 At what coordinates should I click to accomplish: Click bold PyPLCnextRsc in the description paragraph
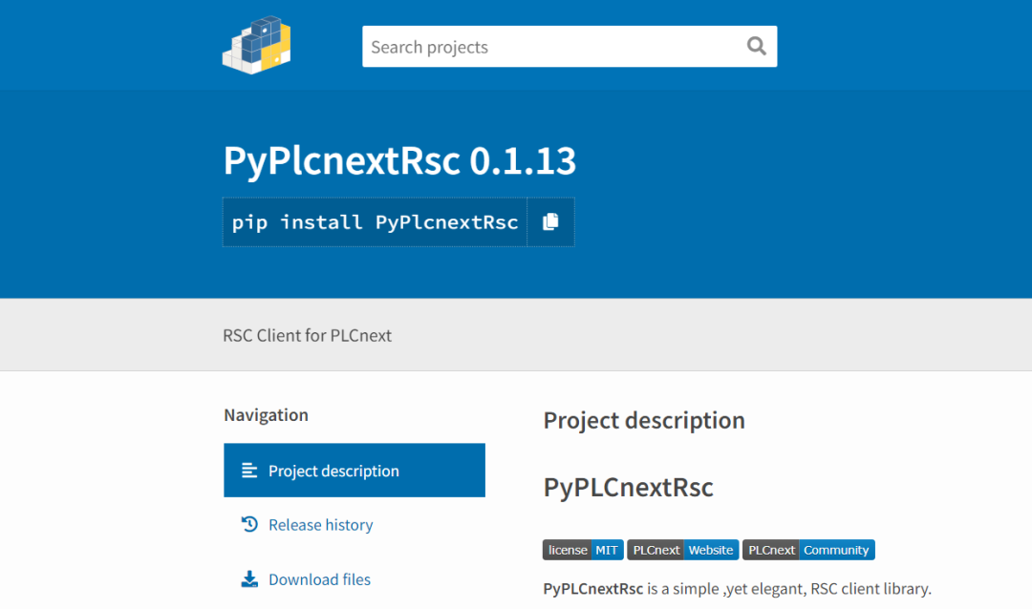pyautogui.click(x=592, y=589)
